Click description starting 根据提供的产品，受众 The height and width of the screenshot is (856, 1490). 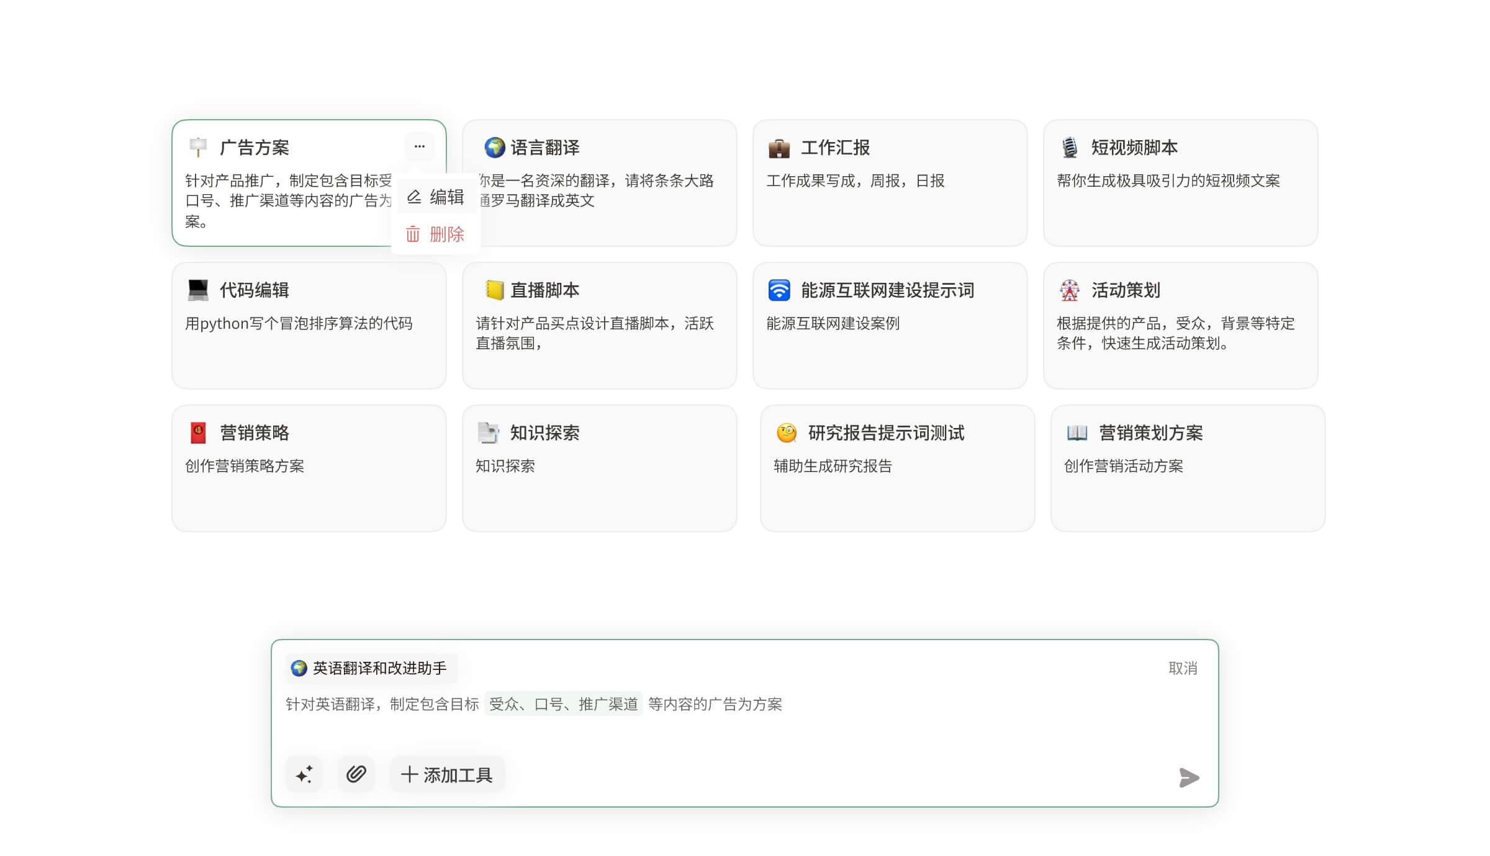point(1176,333)
